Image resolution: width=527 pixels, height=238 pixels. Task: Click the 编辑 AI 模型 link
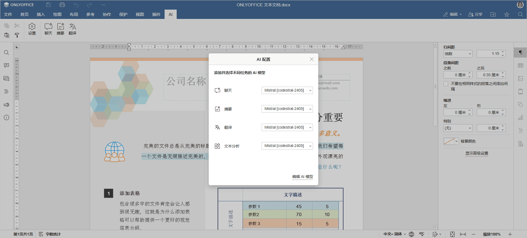point(303,177)
